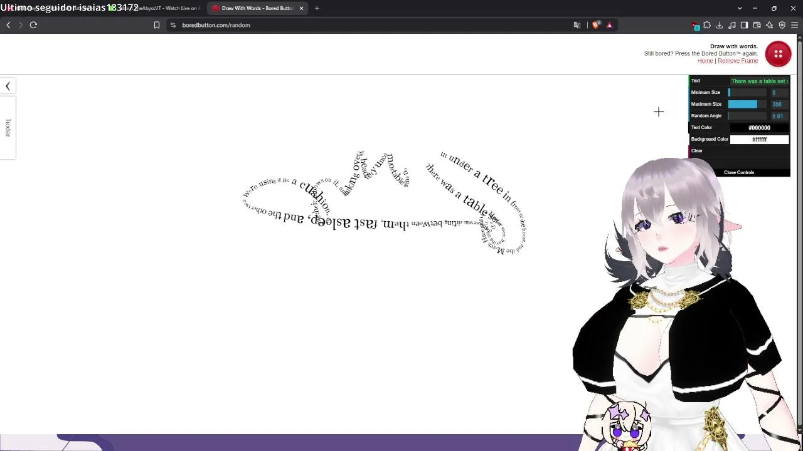Adjust the Minimum Size slider

[x=747, y=93]
